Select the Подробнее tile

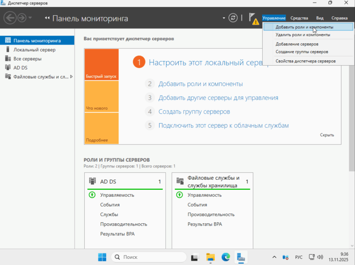(x=102, y=128)
